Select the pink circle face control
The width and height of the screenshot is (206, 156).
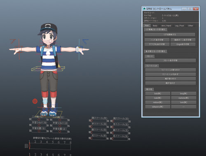[x=51, y=41]
